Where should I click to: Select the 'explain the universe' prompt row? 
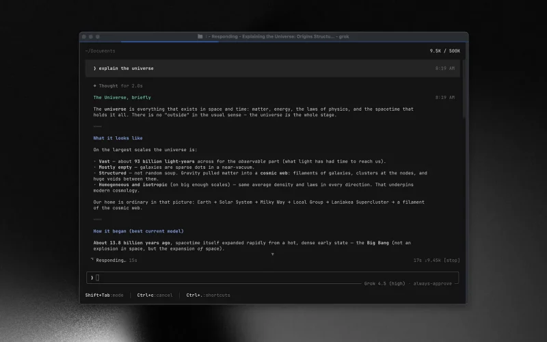[x=272, y=68]
